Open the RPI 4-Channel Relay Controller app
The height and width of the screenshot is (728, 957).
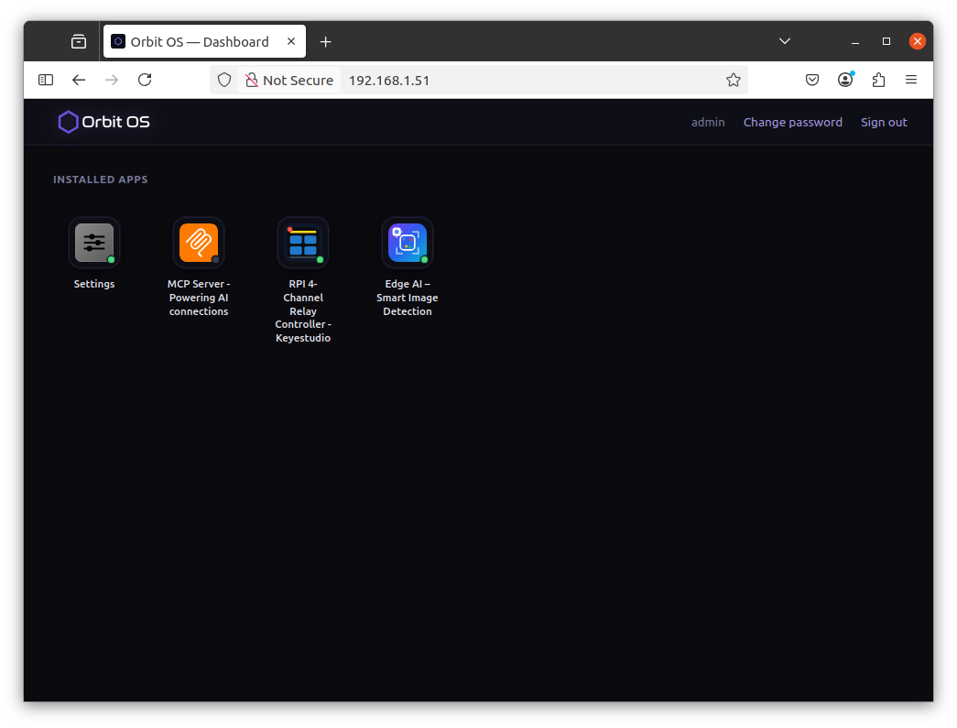tap(303, 242)
